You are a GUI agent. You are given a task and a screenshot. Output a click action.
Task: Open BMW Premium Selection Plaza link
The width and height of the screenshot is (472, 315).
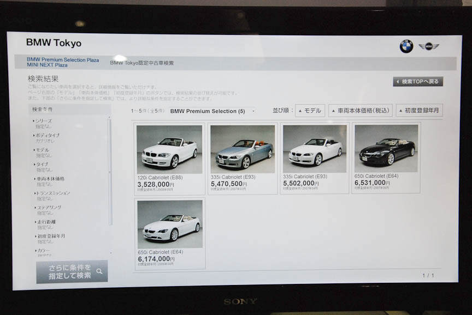click(63, 60)
